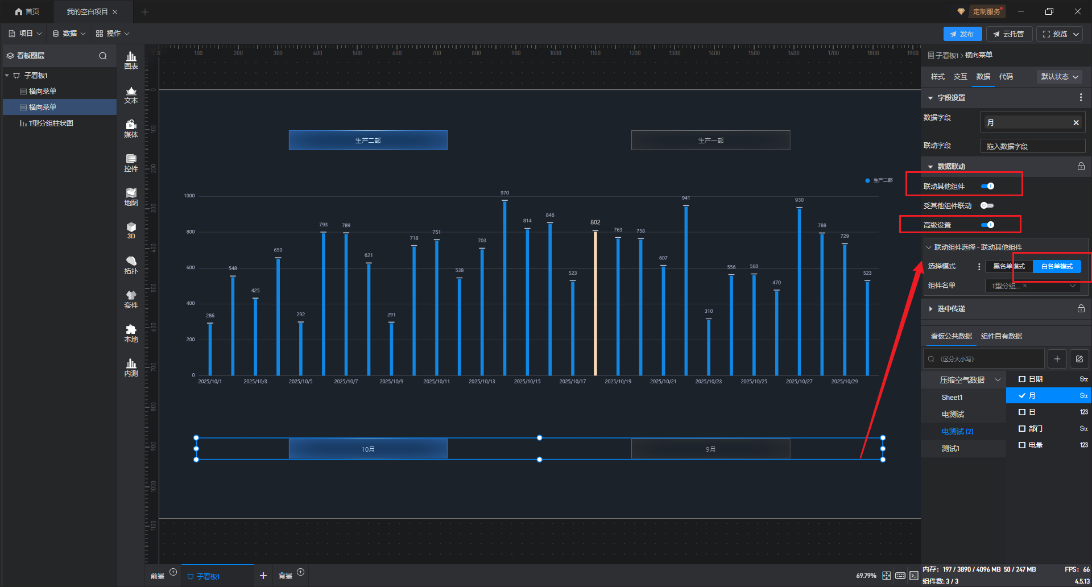Enable the 受其他组件联动 switch
The height and width of the screenshot is (587, 1092).
coord(987,205)
